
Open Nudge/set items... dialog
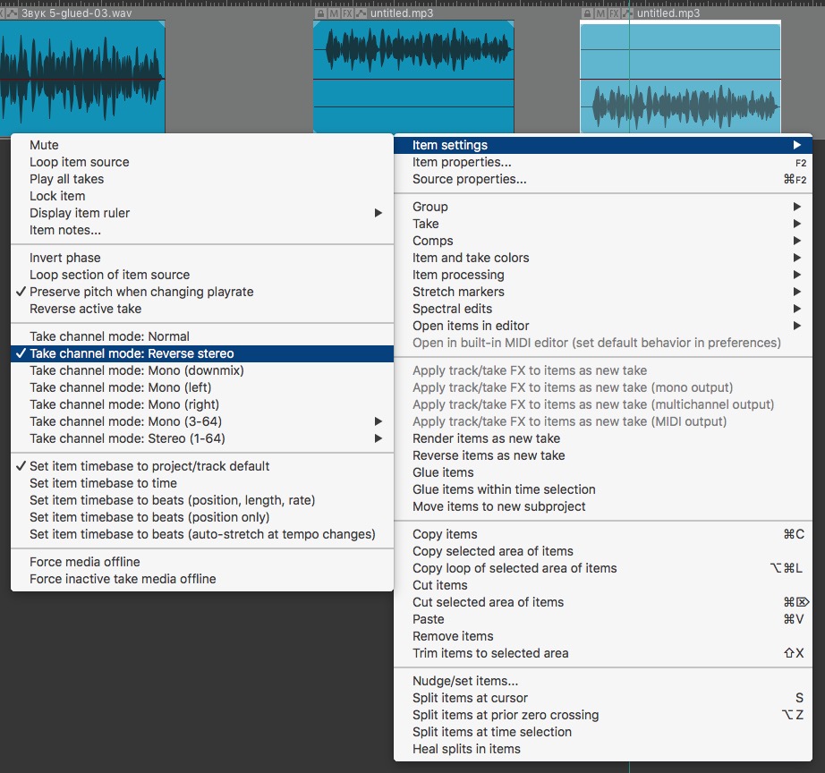pos(603,681)
